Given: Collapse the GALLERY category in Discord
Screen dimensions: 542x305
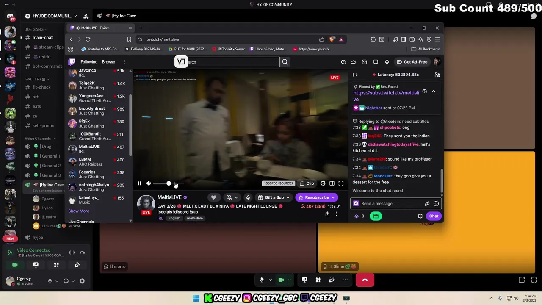Looking at the screenshot, I should [37, 79].
